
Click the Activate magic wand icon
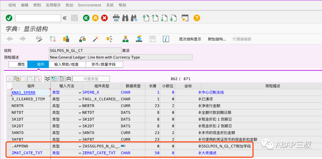tap(96, 39)
